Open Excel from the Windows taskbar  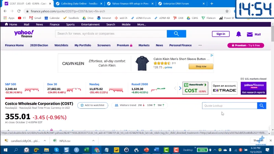click(x=86, y=150)
